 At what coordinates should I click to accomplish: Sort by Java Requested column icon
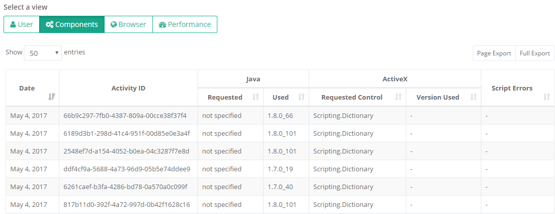click(x=255, y=97)
